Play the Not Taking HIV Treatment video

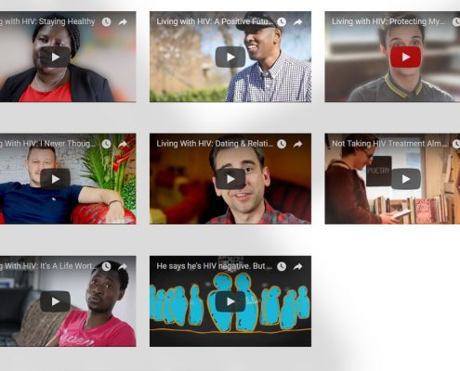405,179
